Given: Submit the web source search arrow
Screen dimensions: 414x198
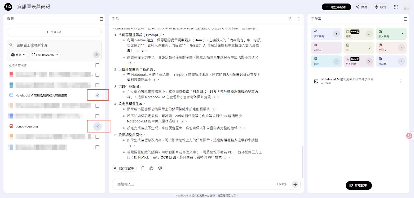Looking at the screenshot, I should click(96, 55).
